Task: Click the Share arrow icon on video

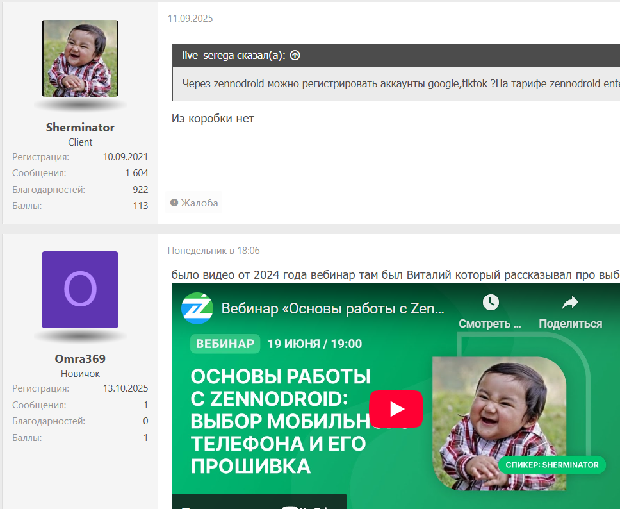Action: coord(570,303)
